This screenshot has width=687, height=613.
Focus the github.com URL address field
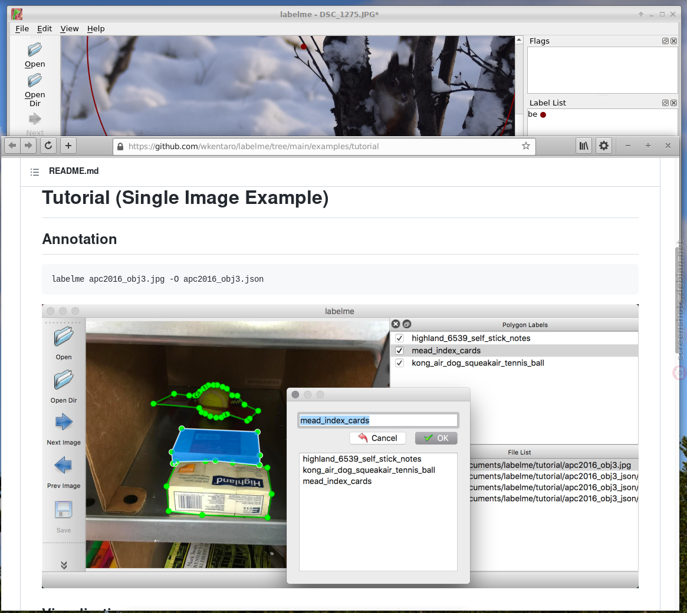[x=324, y=146]
